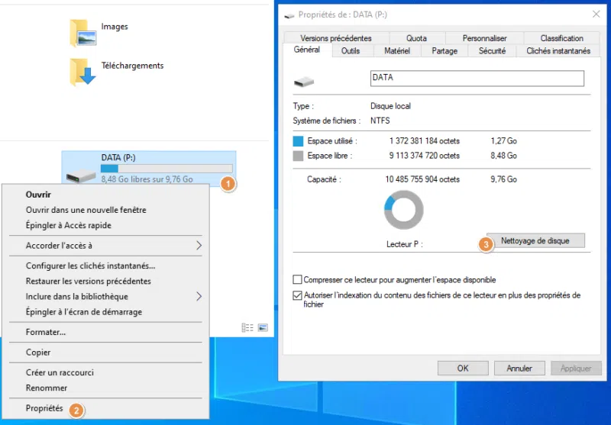Select Configurer les clichés instantanés
This screenshot has width=611, height=425.
tap(105, 266)
